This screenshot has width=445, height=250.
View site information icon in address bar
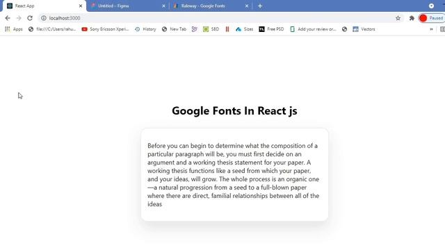[43, 18]
